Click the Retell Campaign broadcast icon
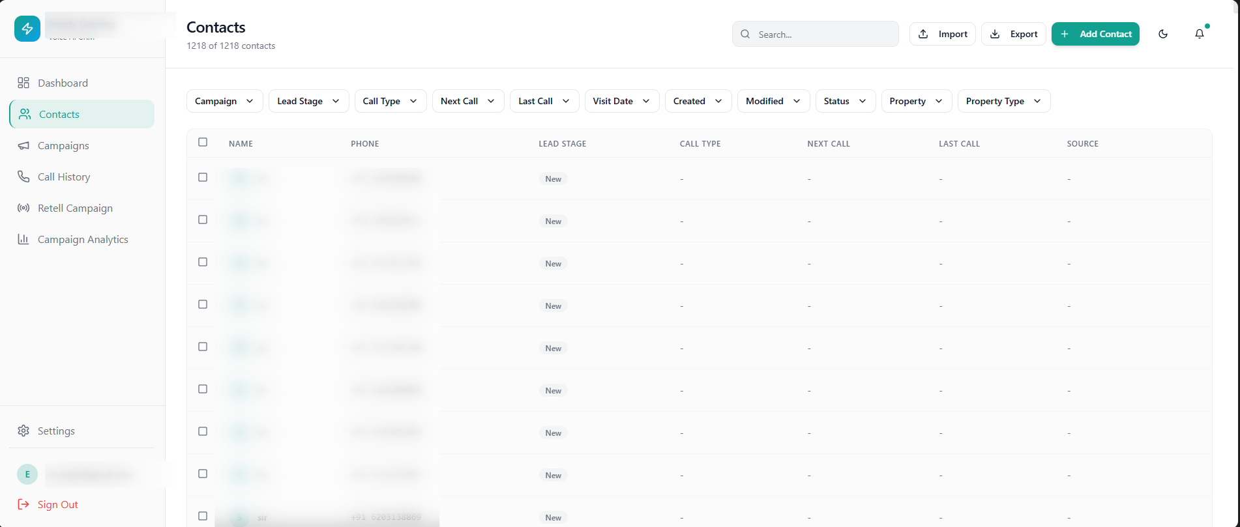Viewport: 1240px width, 527px height. coord(23,208)
